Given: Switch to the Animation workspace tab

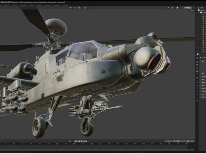Looking at the screenshot, I should coord(39,5).
